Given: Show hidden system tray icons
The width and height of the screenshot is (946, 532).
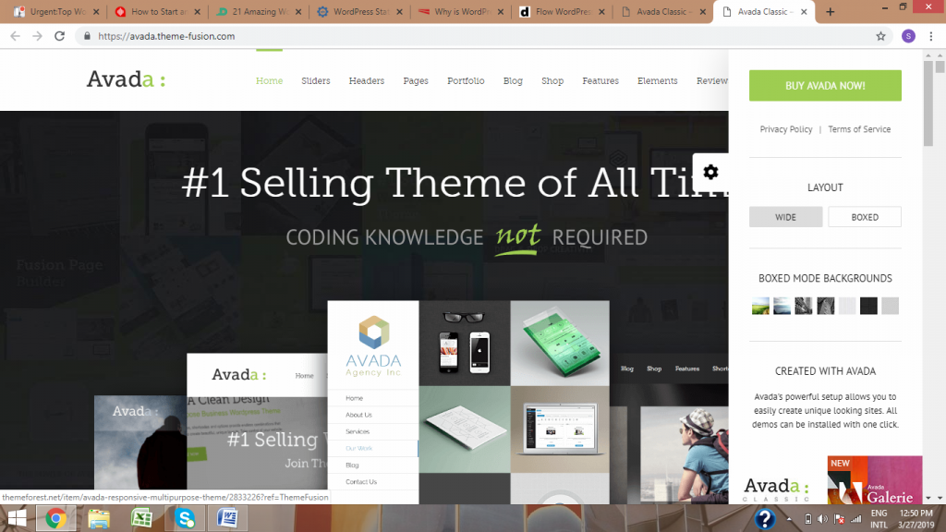Looking at the screenshot, I should click(x=789, y=519).
